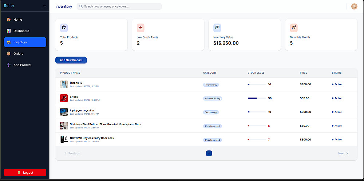Click the Product Name column header

tap(70, 73)
